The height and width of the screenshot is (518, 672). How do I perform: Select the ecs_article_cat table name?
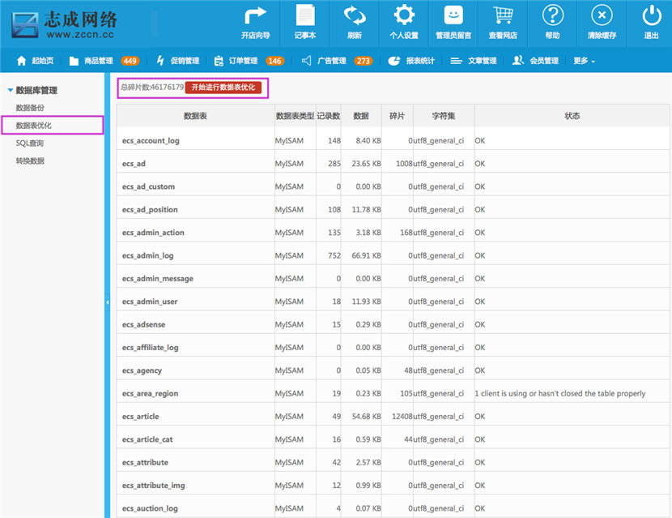click(147, 439)
